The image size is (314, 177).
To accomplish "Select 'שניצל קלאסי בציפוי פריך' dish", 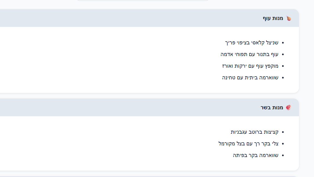I will 251,43.
